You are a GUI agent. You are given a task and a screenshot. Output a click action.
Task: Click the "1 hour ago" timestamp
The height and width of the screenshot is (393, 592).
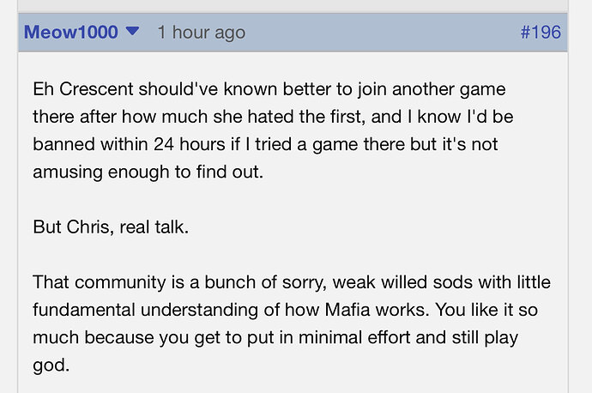click(202, 33)
